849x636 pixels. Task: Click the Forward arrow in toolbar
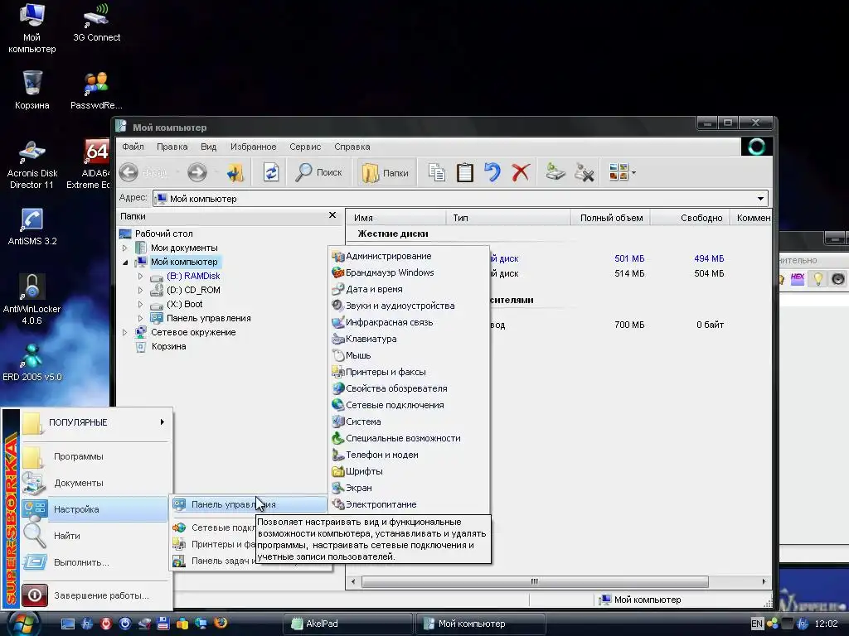(197, 173)
